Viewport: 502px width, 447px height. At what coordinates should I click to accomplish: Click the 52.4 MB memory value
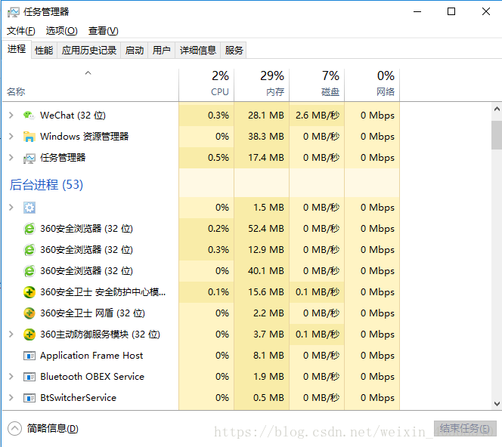coord(266,229)
